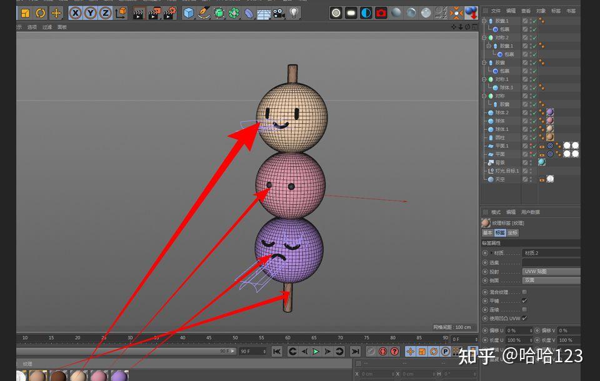Jump to the timeline start button

click(277, 352)
